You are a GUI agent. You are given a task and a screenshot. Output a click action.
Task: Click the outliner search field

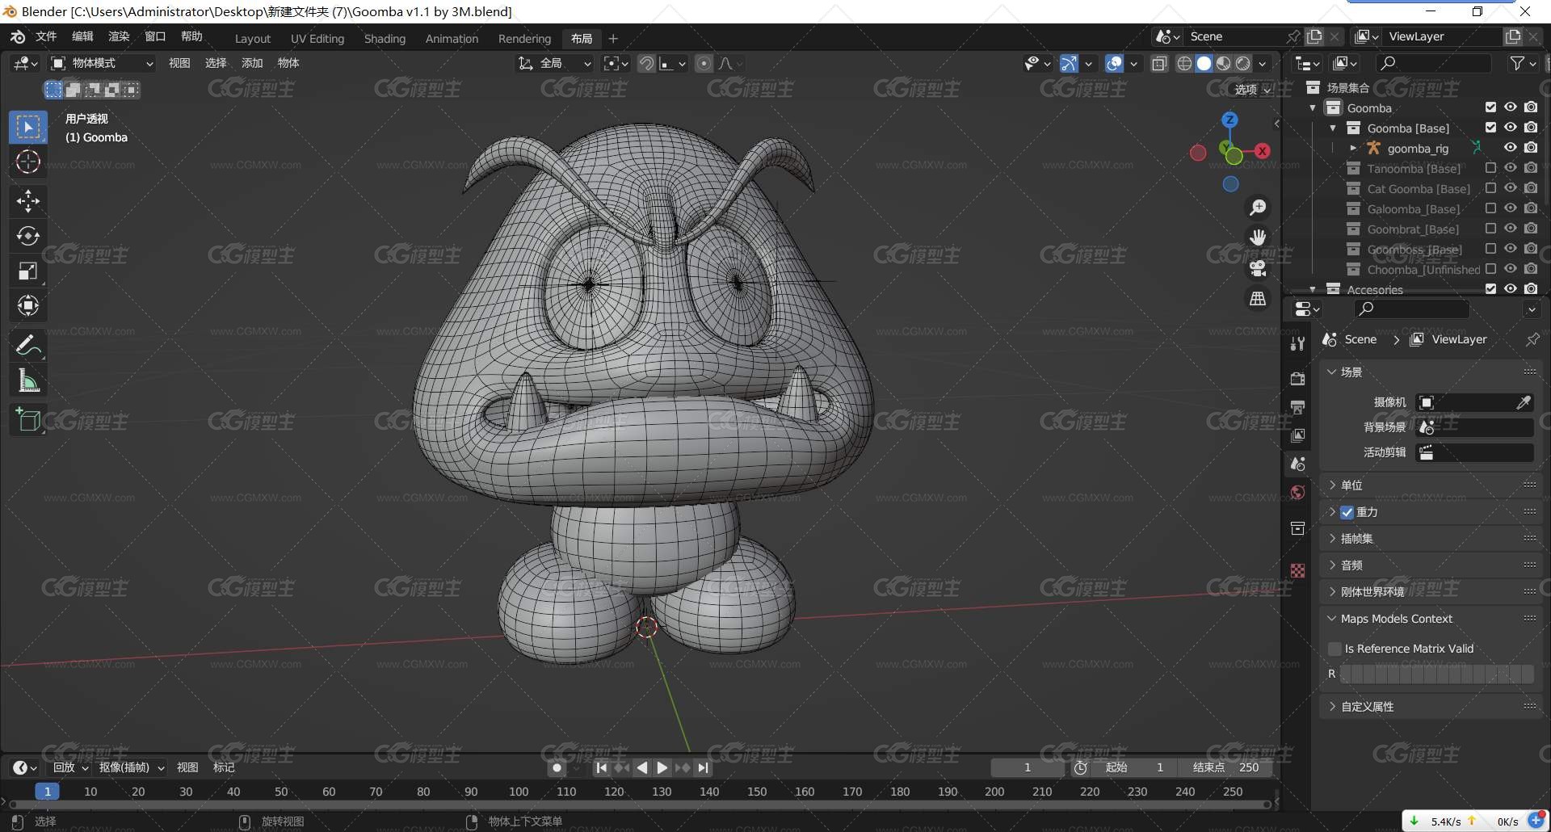[x=1434, y=63]
